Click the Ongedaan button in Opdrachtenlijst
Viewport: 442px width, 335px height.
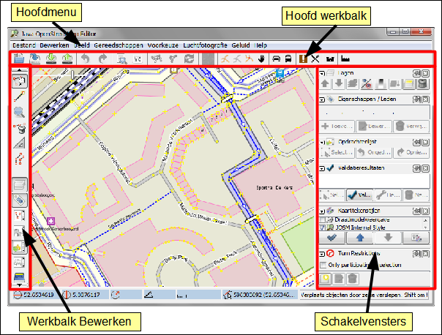coord(374,152)
